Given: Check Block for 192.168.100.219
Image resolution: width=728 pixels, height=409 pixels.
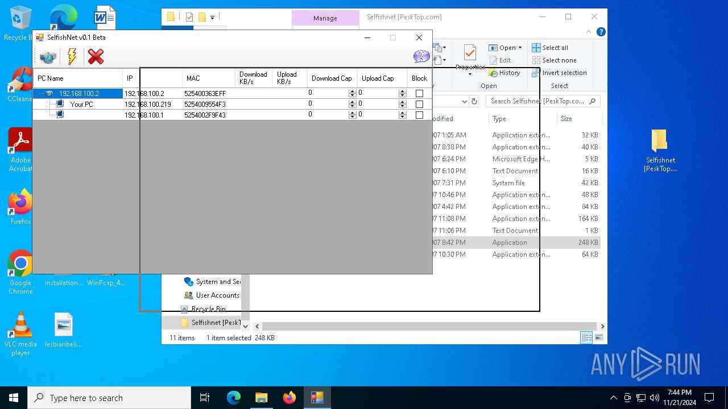Looking at the screenshot, I should point(419,105).
